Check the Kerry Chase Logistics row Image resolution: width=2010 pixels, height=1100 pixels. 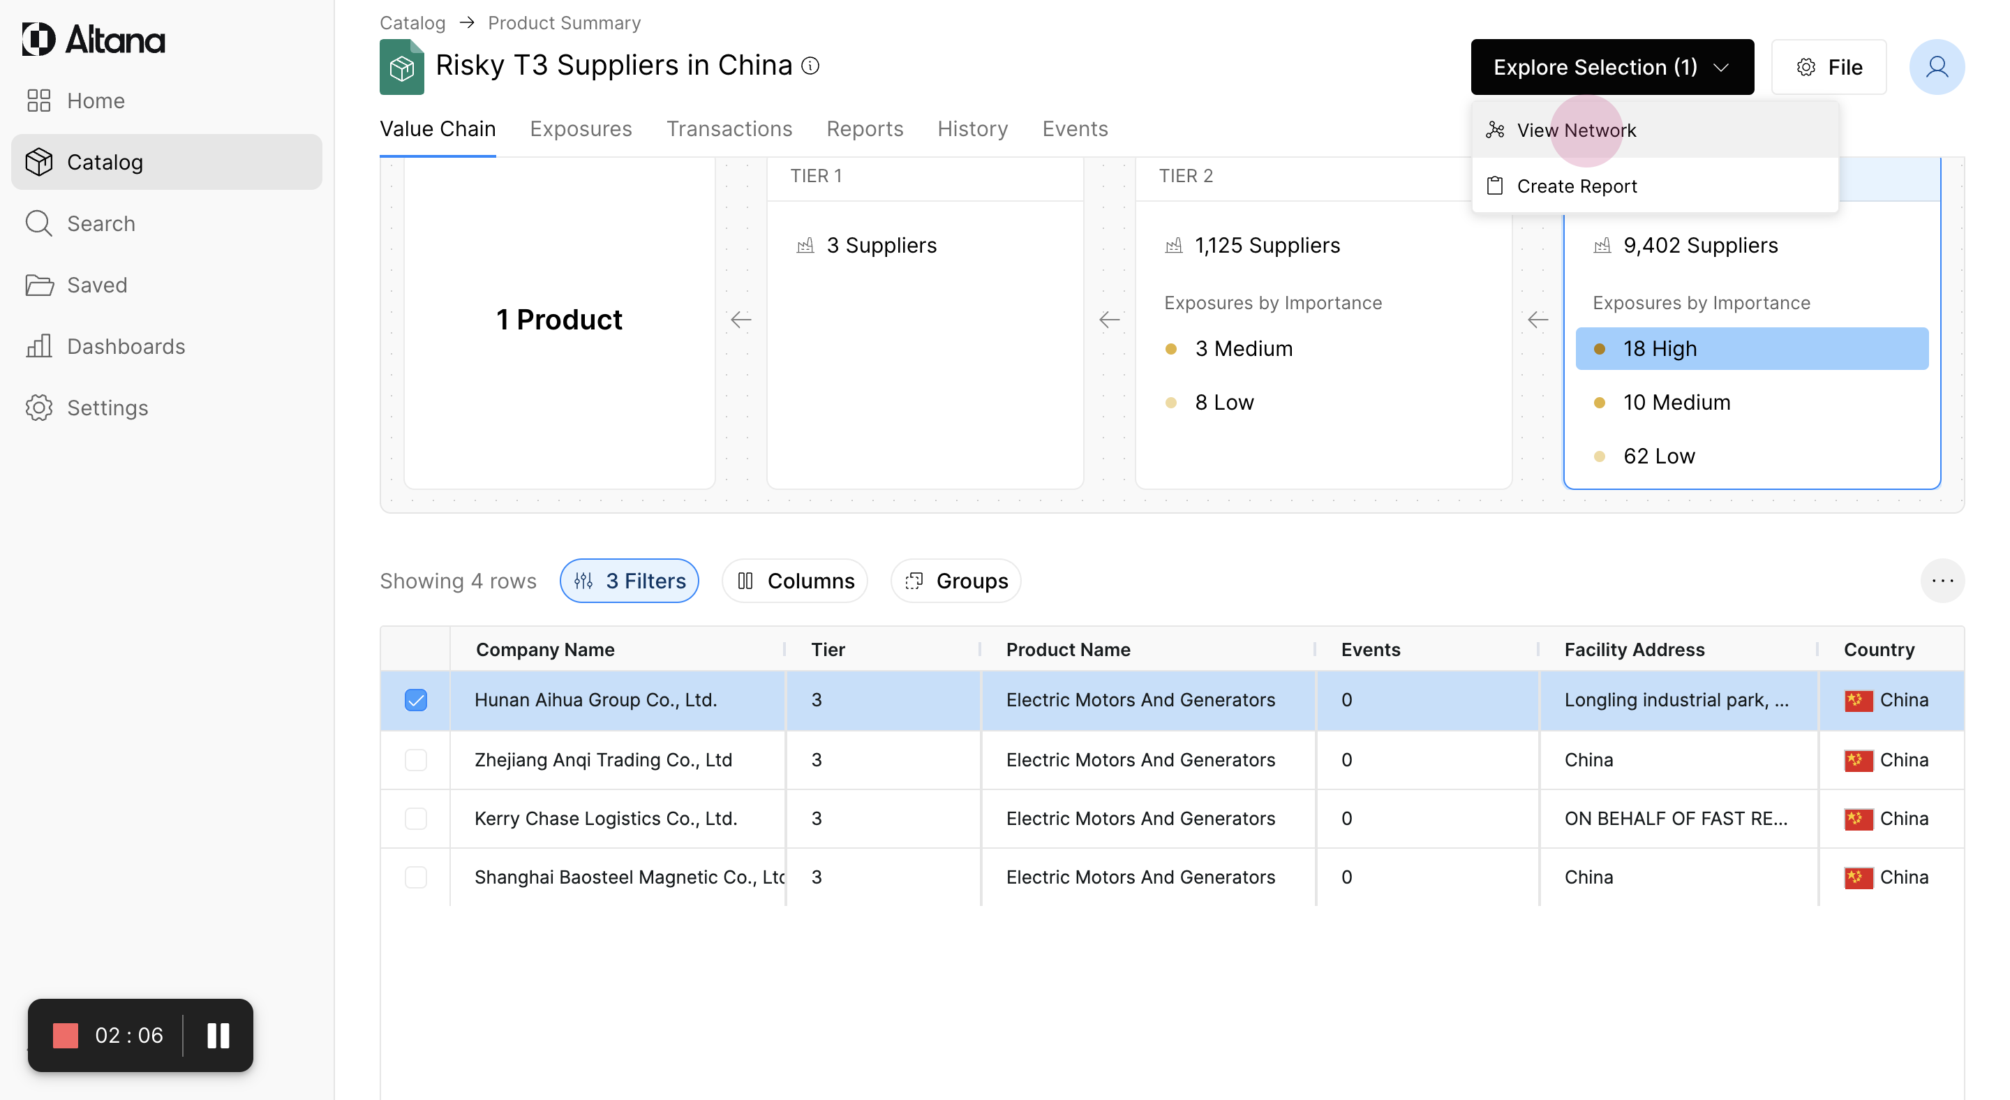click(x=416, y=818)
